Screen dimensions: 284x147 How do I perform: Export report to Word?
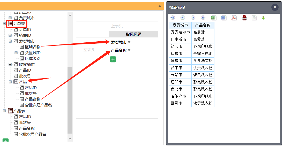pyautogui.click(x=224, y=18)
